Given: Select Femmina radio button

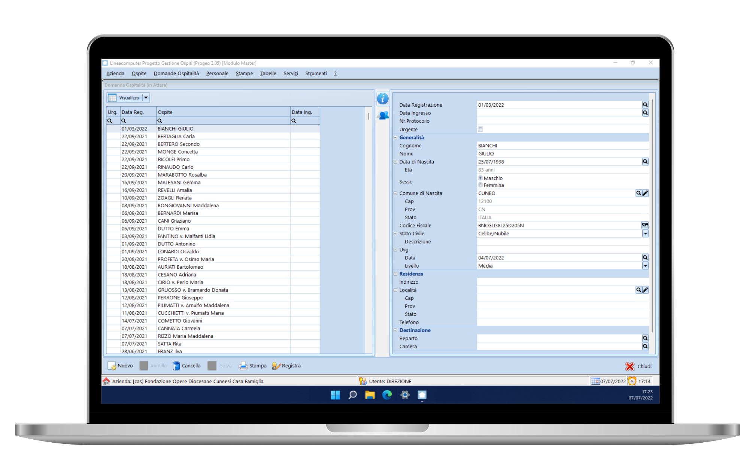Looking at the screenshot, I should point(480,185).
